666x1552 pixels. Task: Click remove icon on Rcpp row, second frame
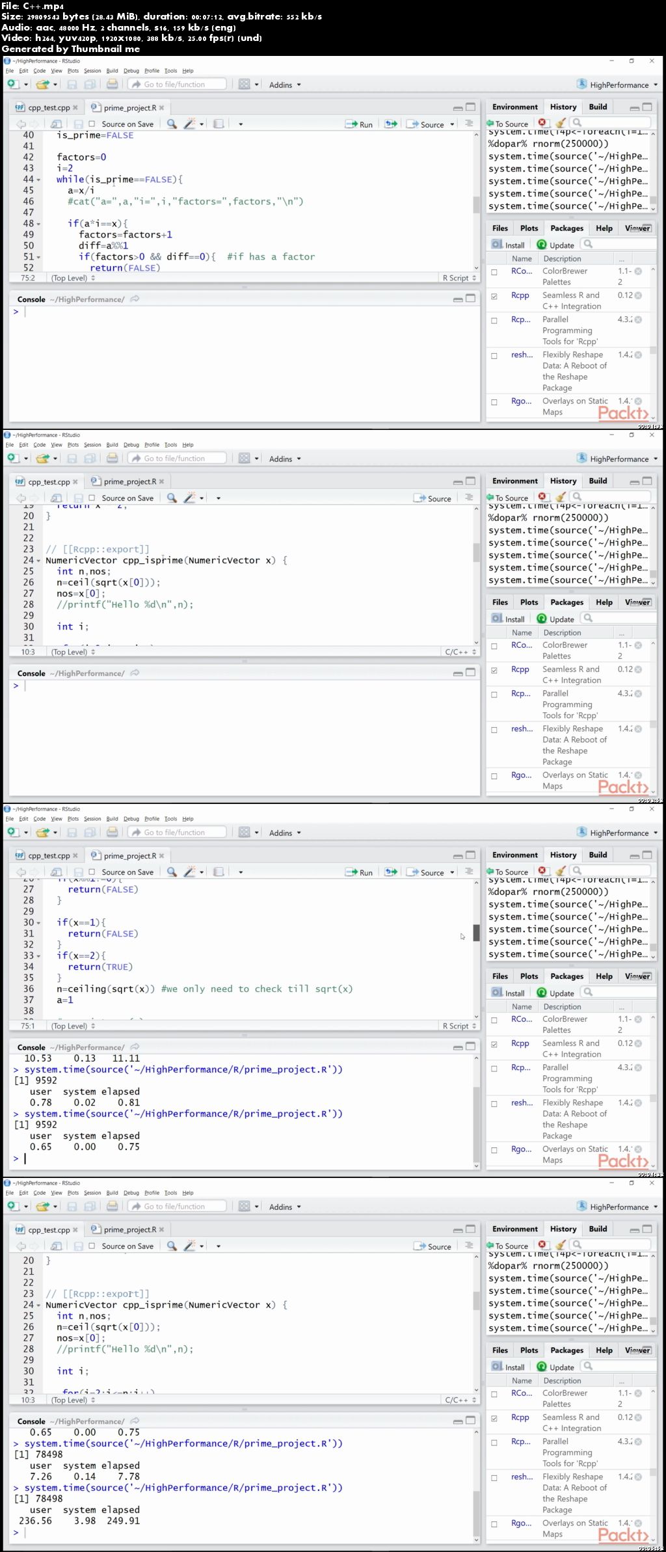click(638, 669)
